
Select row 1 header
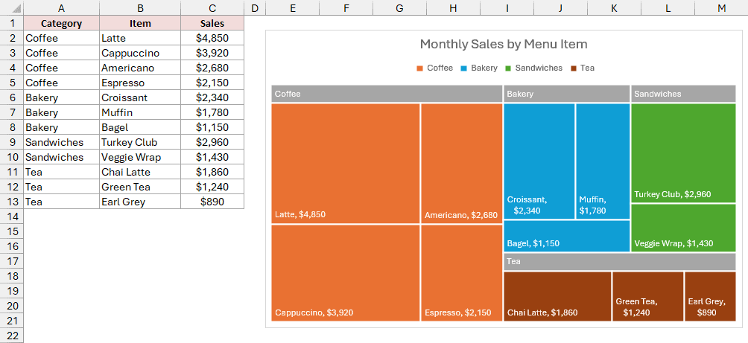11,23
